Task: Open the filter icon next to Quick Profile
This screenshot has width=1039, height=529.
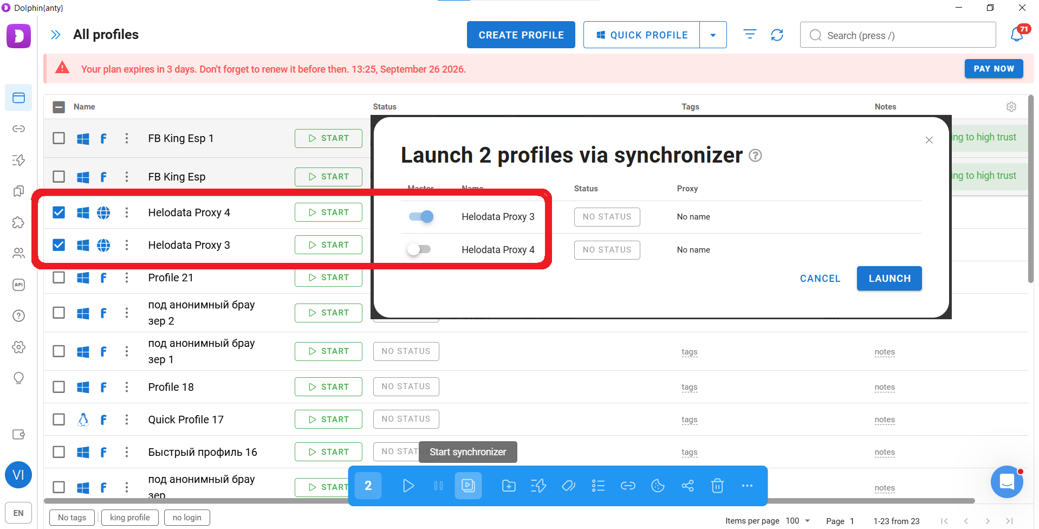Action: [750, 35]
